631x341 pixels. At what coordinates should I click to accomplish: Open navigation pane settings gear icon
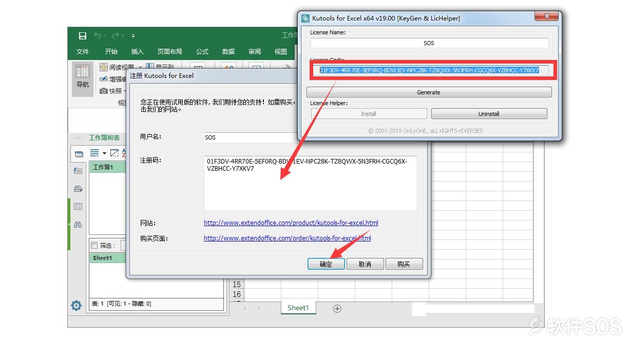[77, 306]
